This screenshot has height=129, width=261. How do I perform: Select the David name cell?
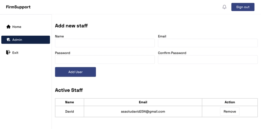click(x=69, y=111)
